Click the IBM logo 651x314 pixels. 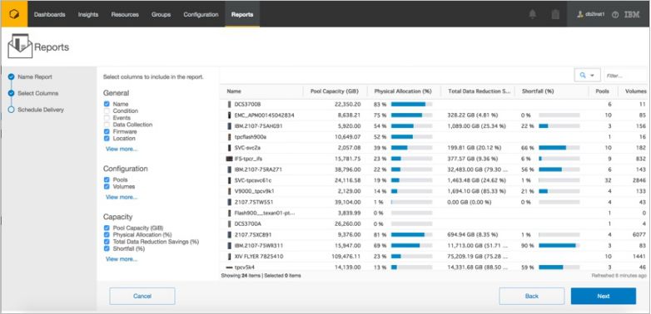[x=632, y=14]
